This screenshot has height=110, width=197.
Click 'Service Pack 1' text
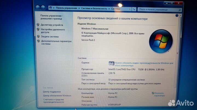coord(88,40)
